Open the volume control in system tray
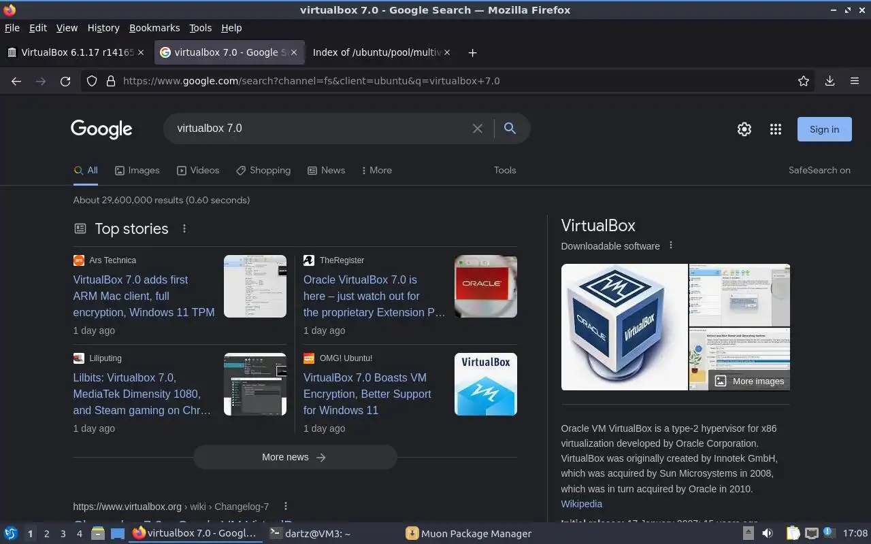 (x=768, y=533)
